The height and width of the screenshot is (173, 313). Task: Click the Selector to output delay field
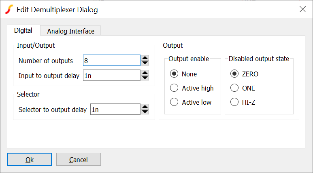115,109
